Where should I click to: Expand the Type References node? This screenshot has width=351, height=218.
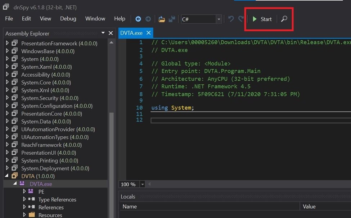coord(24,199)
